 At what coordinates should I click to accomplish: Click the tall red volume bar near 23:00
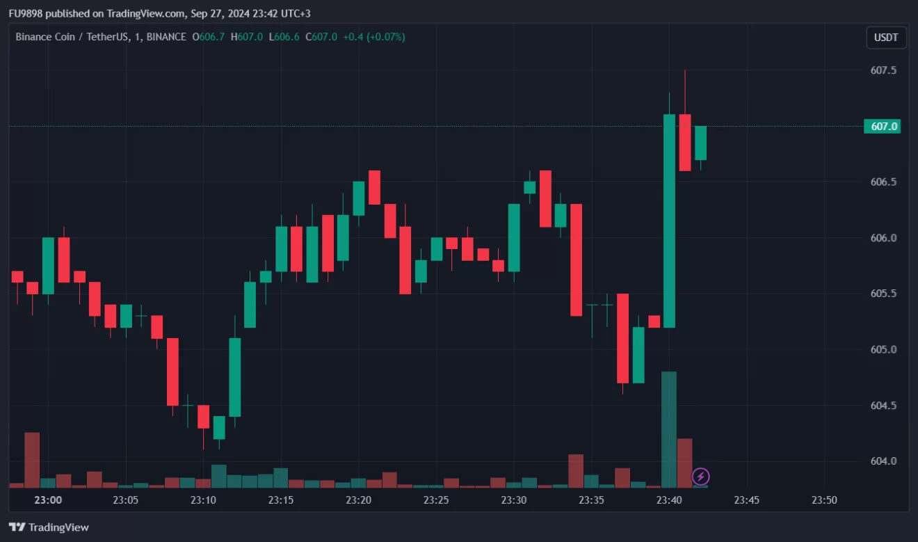click(x=32, y=459)
